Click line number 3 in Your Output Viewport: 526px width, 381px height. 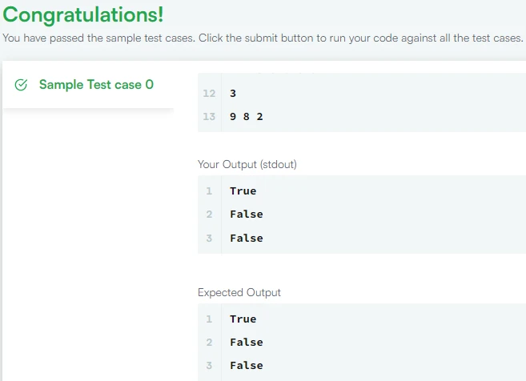click(x=209, y=238)
